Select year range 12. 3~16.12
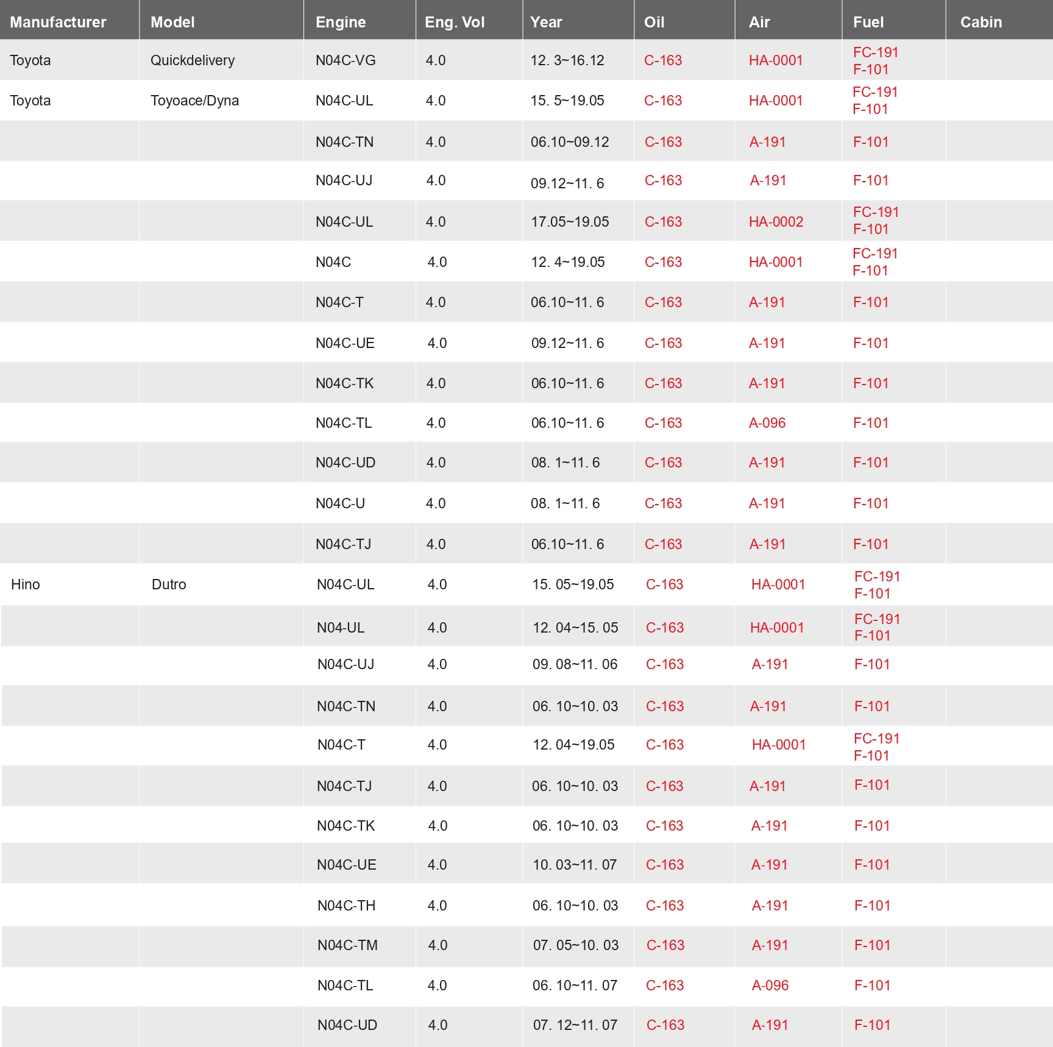Viewport: 1053px width, 1047px height. point(567,60)
